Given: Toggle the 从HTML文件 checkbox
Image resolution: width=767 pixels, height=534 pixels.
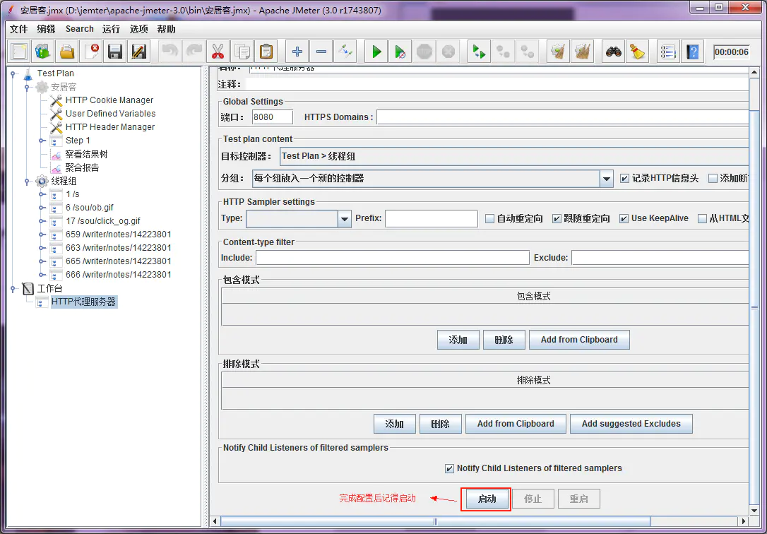Looking at the screenshot, I should coord(703,218).
